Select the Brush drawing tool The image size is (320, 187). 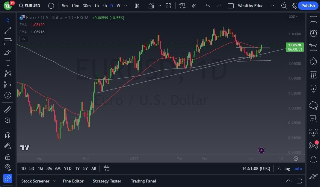click(x=8, y=52)
